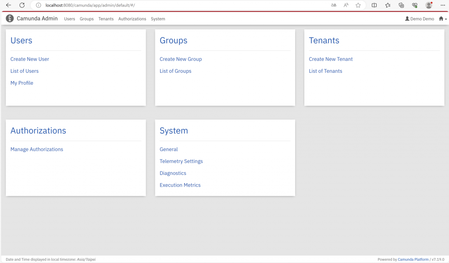Image resolution: width=449 pixels, height=263 pixels.
Task: Click Camunda Admin title text
Action: click(x=37, y=18)
